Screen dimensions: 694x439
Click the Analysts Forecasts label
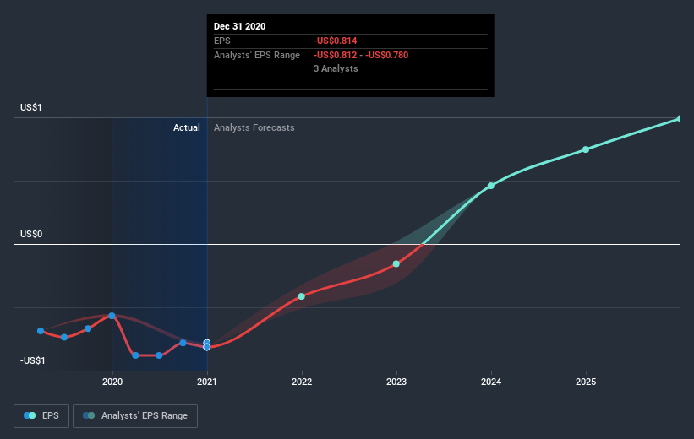click(x=254, y=127)
